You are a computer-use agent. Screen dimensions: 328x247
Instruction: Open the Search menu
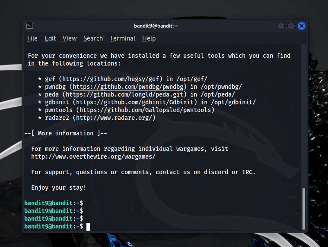pyautogui.click(x=93, y=38)
